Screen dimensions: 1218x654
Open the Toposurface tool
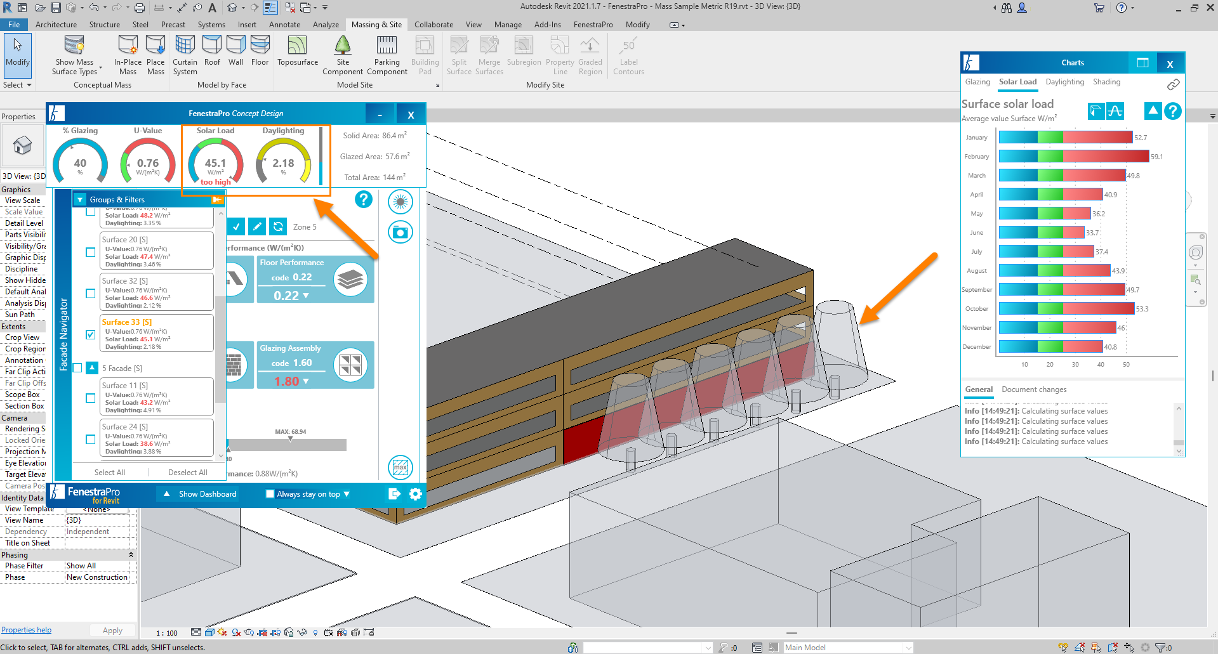pyautogui.click(x=298, y=51)
